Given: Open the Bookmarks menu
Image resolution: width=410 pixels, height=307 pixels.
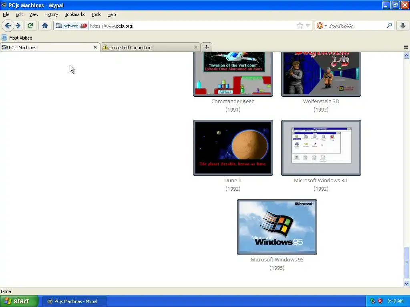Looking at the screenshot, I should point(75,14).
